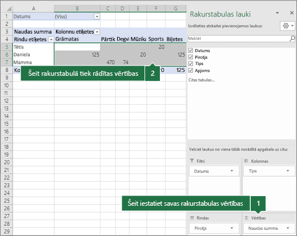Uncheck the Pircējs field checkbox
The height and width of the screenshot is (236, 297).
pos(191,57)
